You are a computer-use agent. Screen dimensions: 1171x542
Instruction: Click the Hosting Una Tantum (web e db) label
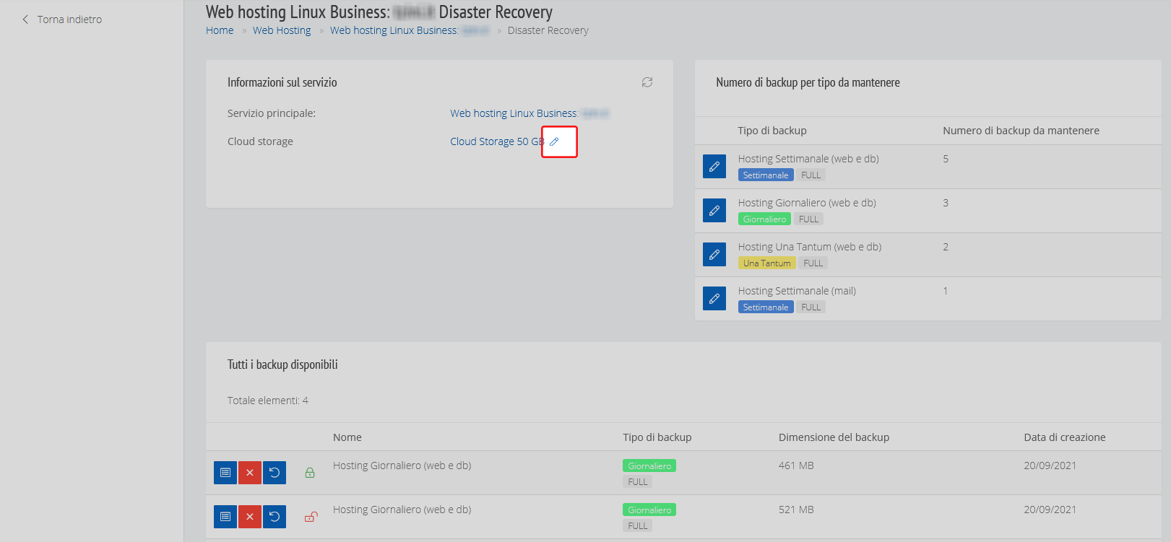coord(810,247)
